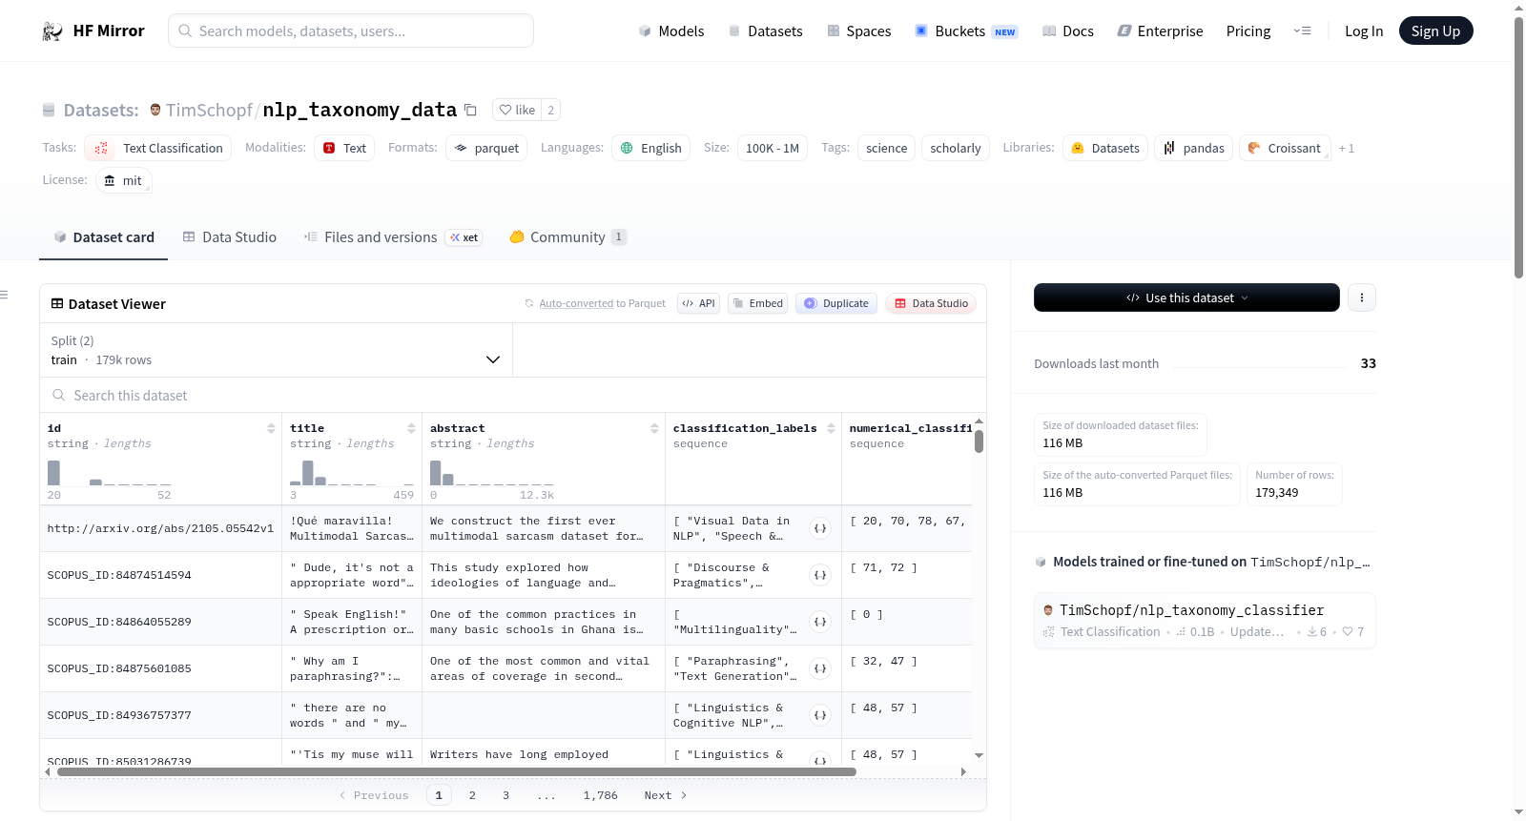Click the Log In link
This screenshot has width=1526, height=821.
click(x=1364, y=31)
